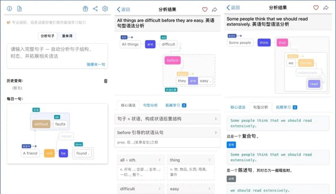The image size is (336, 194).
Task: Expand the all + sth. vocabulary card
Action: point(141,160)
